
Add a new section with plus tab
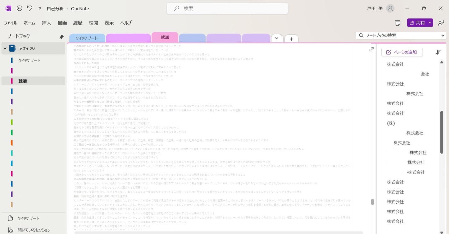(x=291, y=39)
